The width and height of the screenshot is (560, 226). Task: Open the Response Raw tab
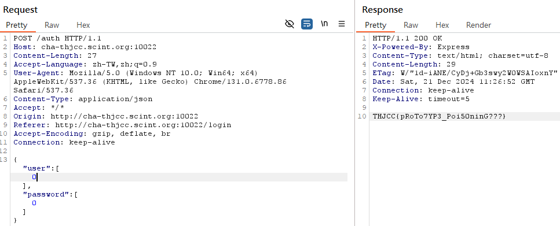(411, 25)
